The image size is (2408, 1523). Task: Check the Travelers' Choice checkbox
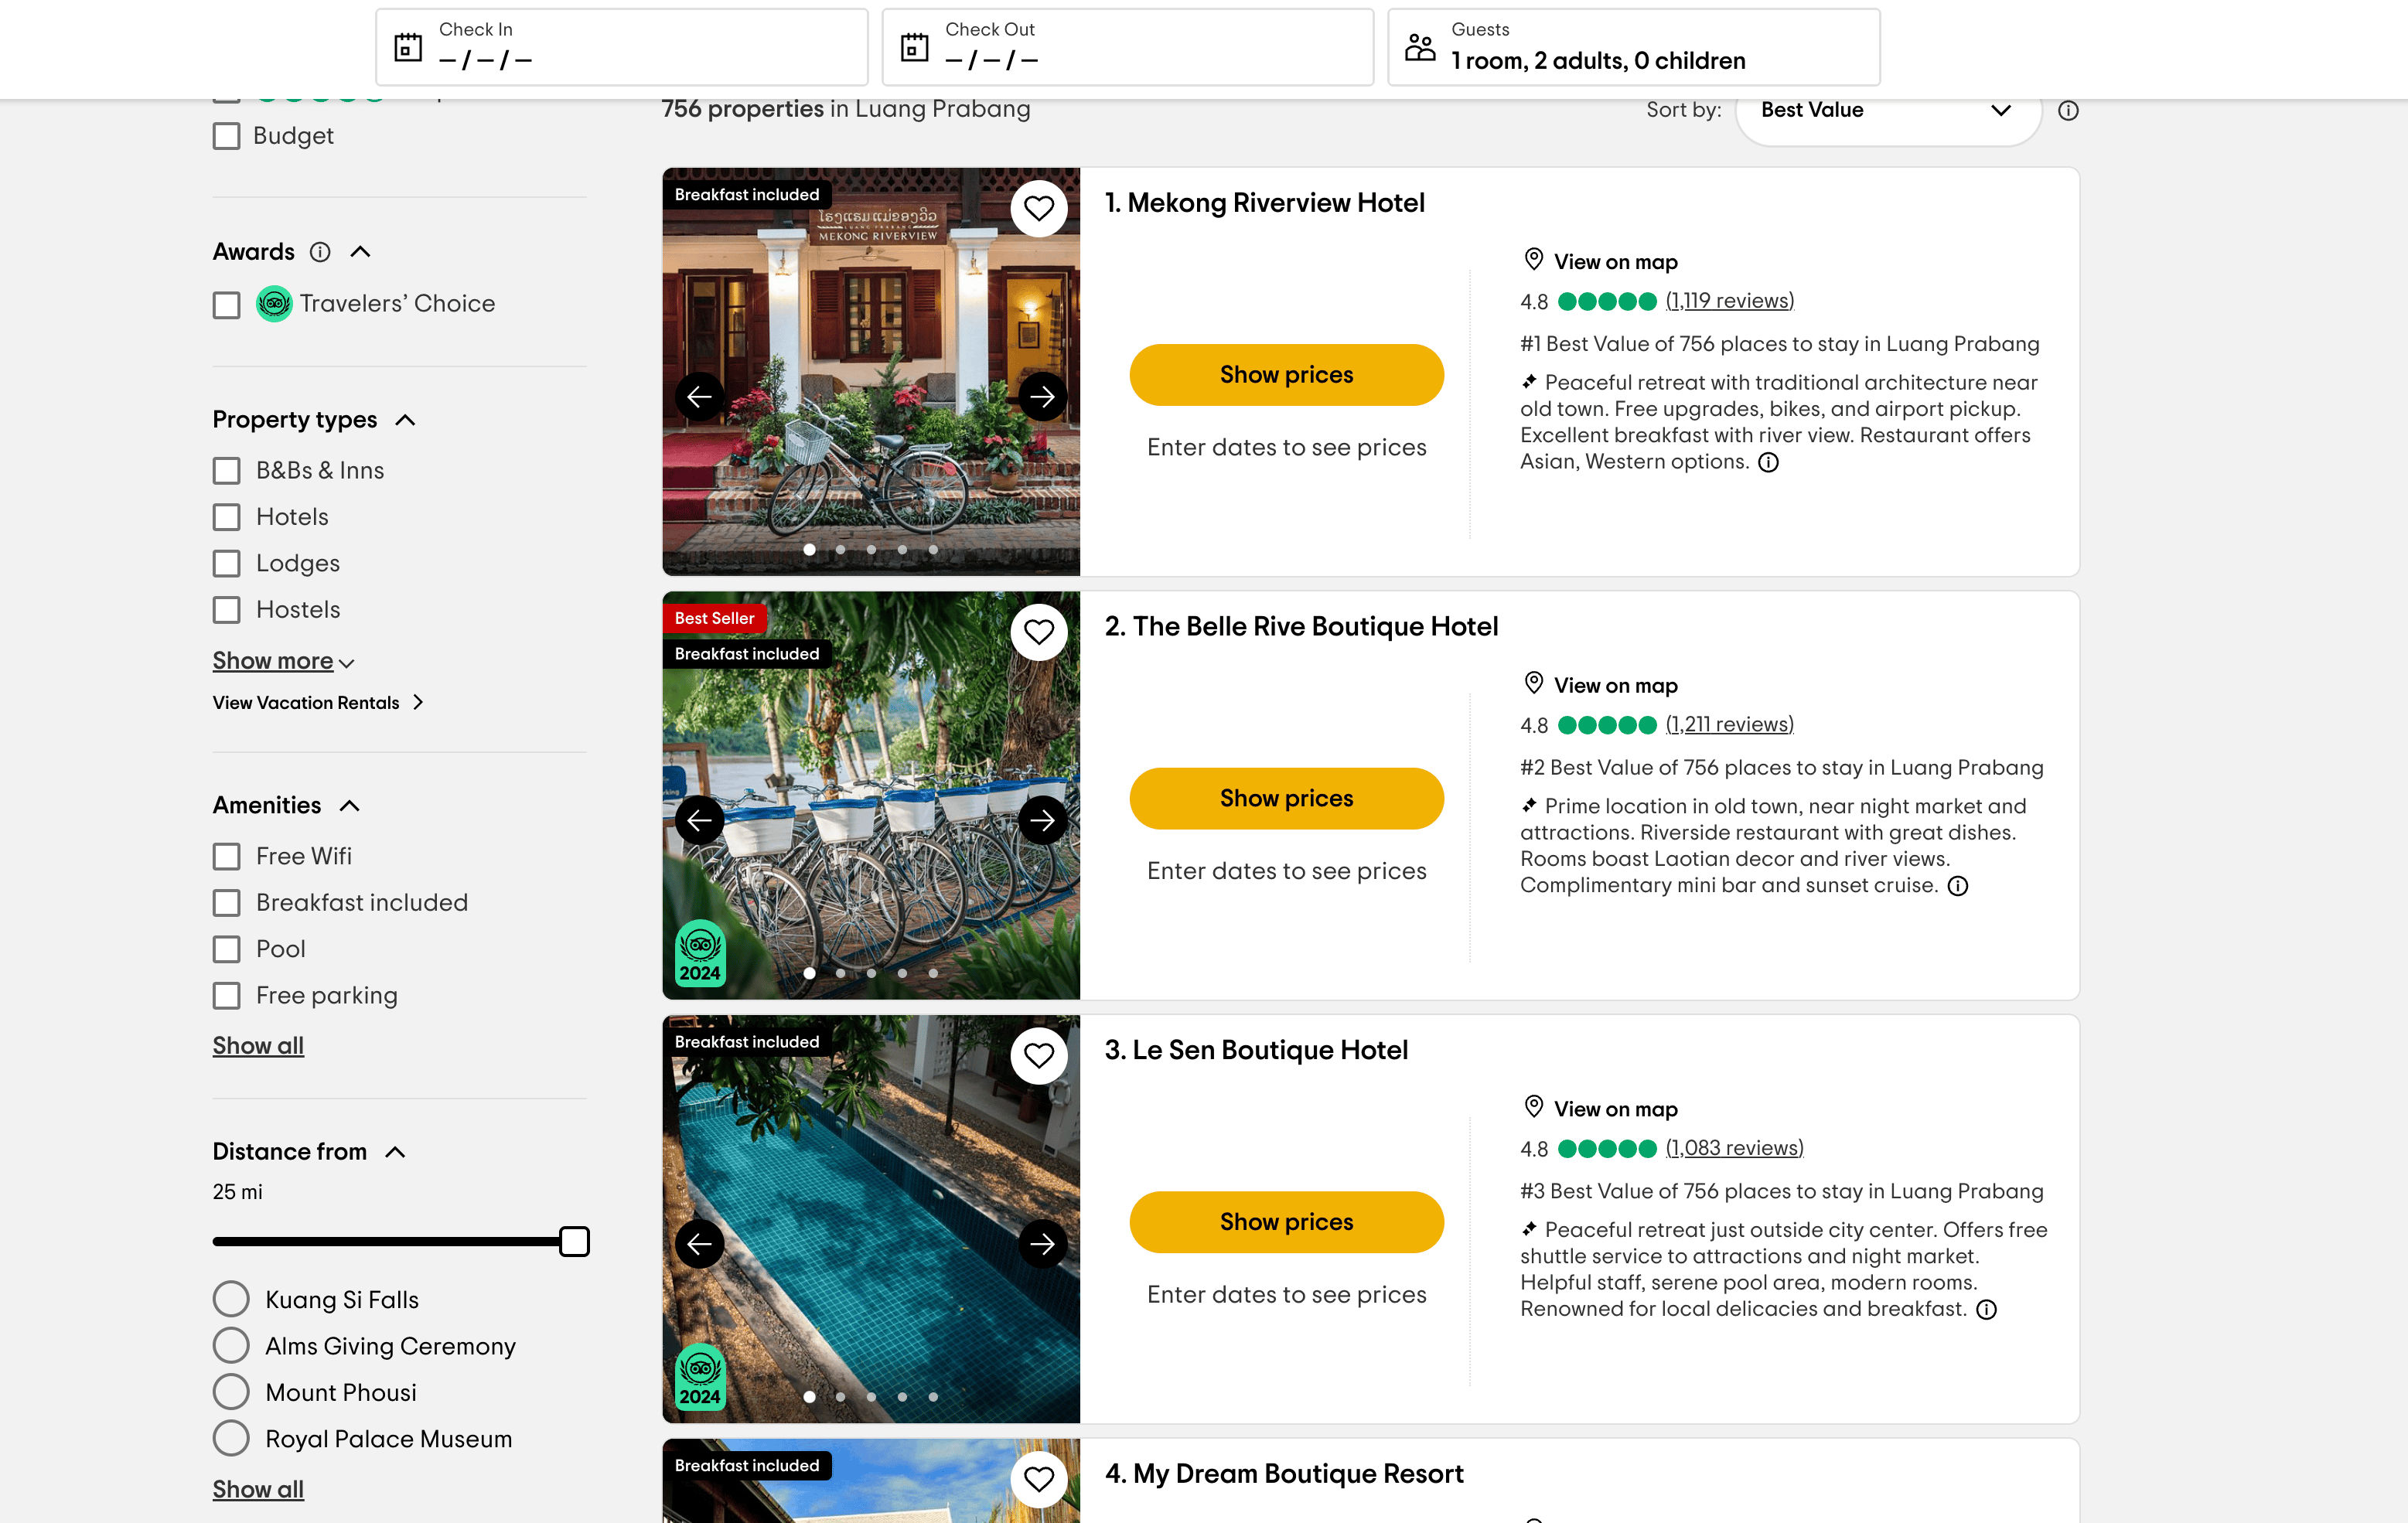(x=227, y=305)
